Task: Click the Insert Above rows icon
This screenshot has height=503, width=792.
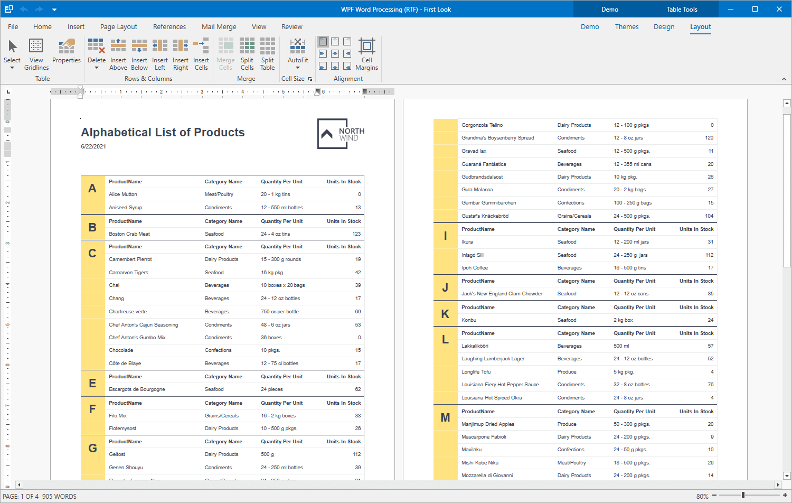Action: (118, 46)
